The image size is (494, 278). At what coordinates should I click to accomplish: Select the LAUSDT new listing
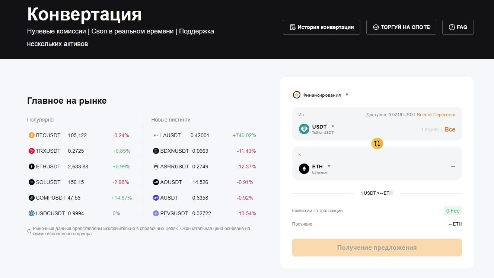(x=204, y=135)
